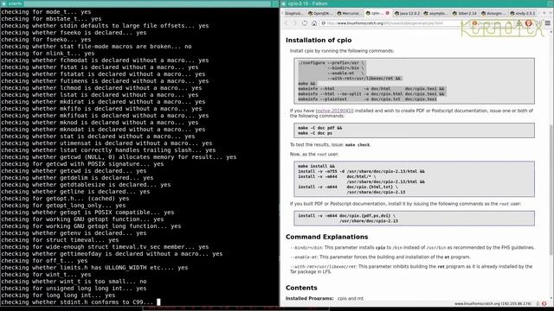The width and height of the screenshot is (554, 311).
Task: Click the Falkon page vertical scrollbar
Action: tap(551, 189)
